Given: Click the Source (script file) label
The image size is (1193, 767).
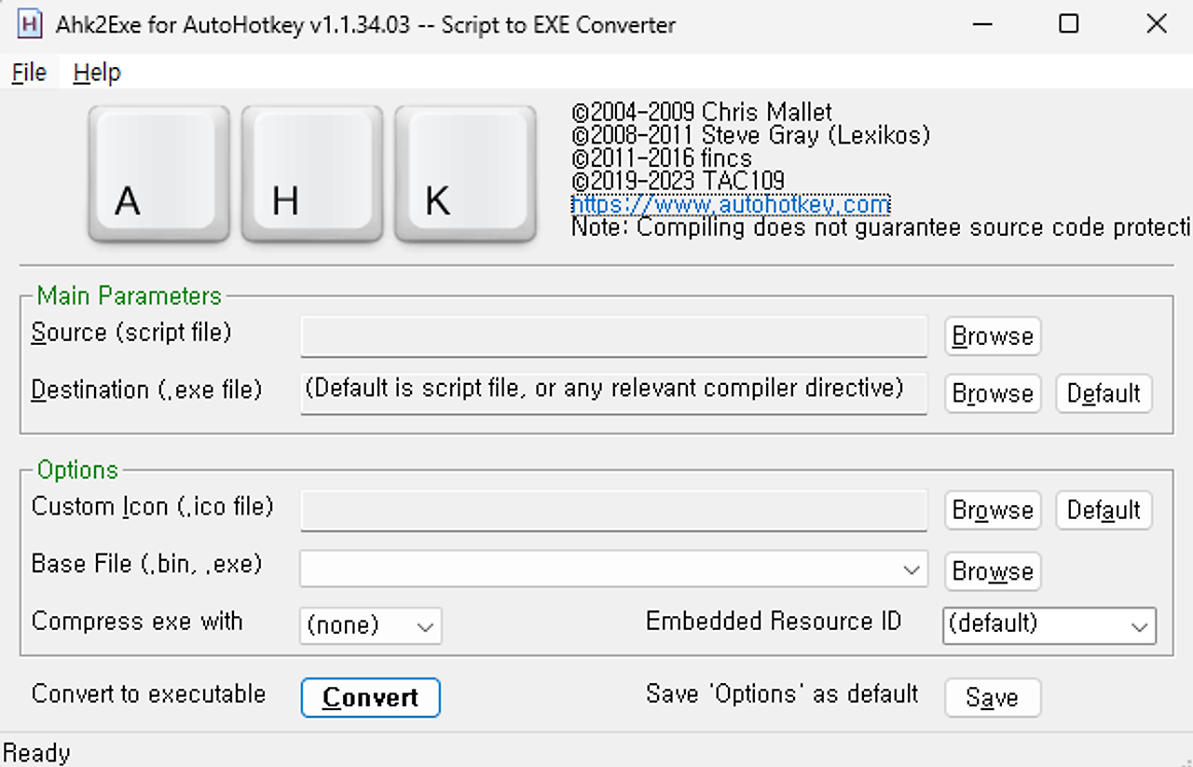Looking at the screenshot, I should tap(131, 332).
